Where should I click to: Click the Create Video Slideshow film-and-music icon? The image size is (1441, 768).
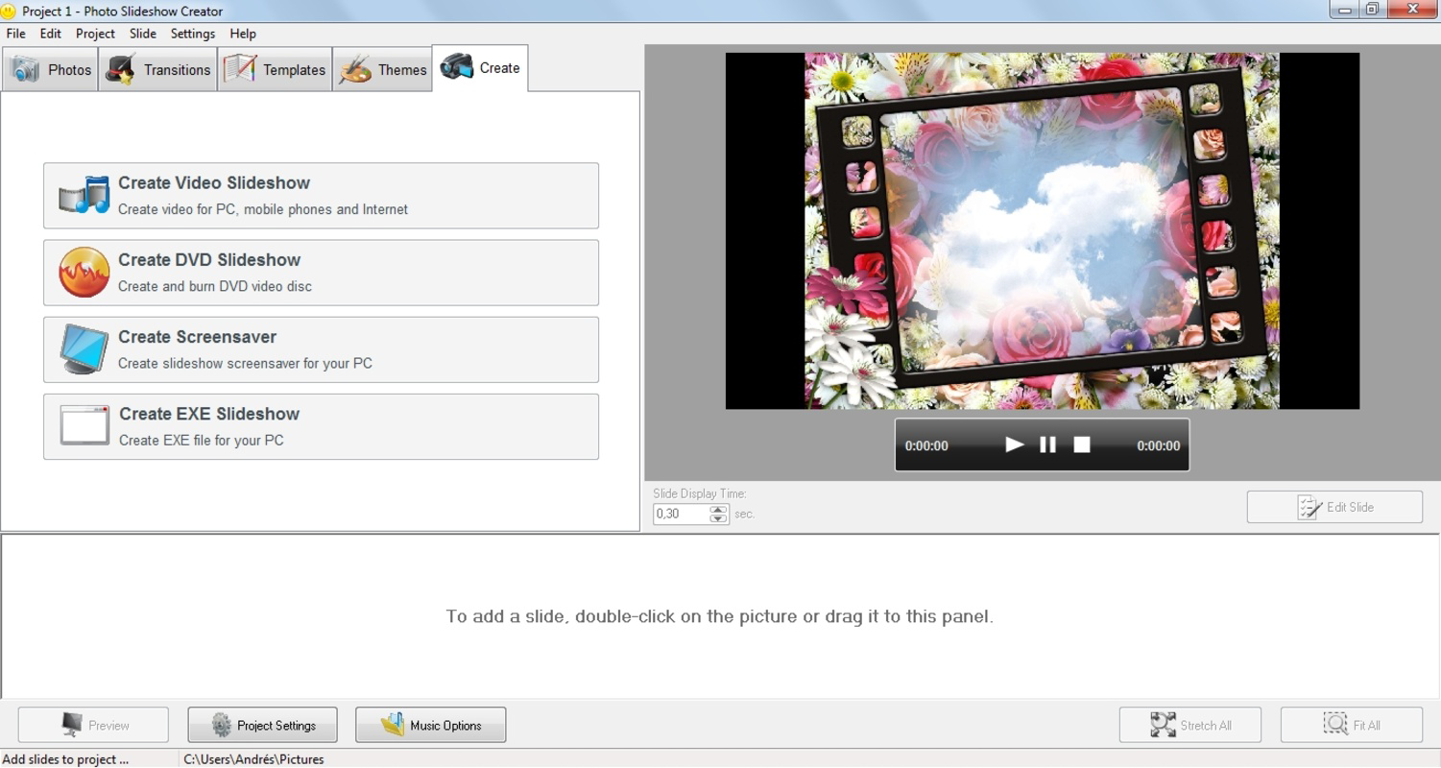[x=84, y=196]
